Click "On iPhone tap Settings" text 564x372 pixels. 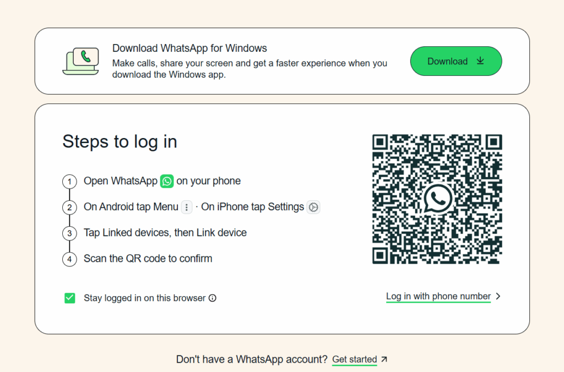[252, 207]
